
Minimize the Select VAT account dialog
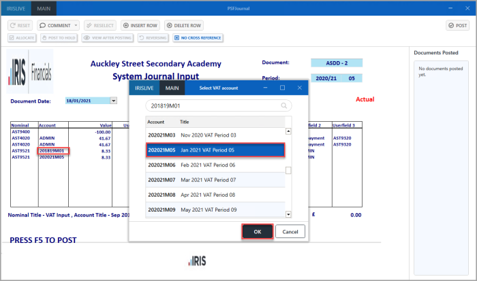(x=265, y=88)
